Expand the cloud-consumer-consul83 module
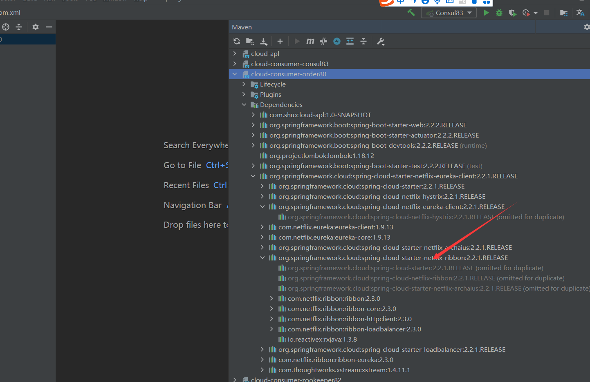This screenshot has width=590, height=382. click(x=235, y=64)
